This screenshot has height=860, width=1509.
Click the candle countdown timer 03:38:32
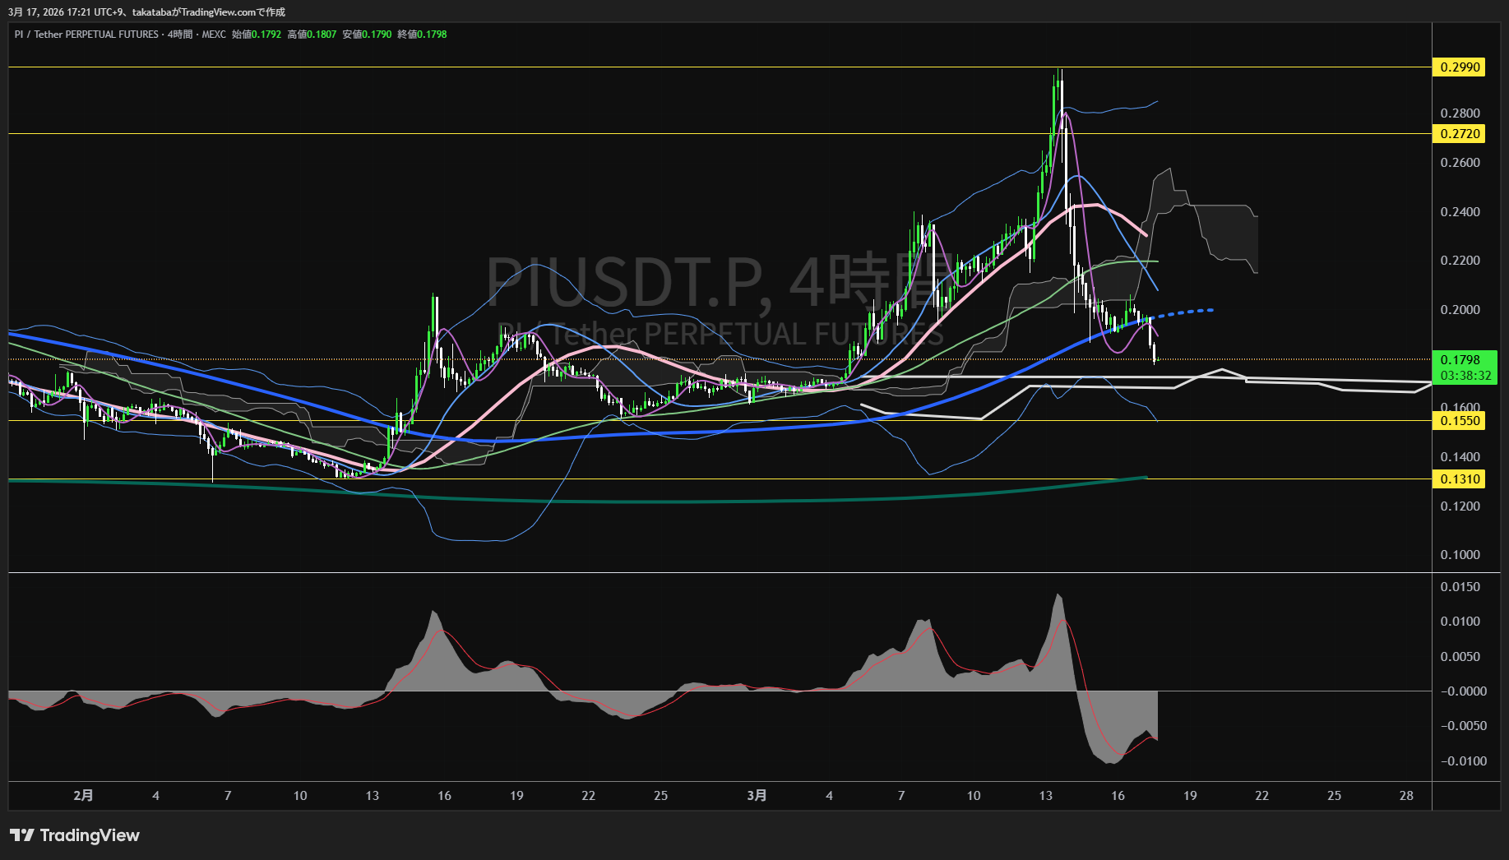click(1465, 376)
